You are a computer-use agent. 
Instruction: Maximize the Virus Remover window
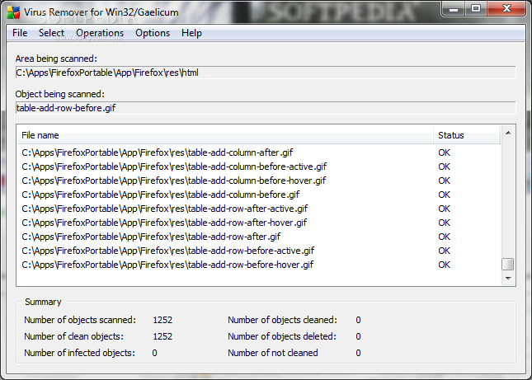point(476,9)
